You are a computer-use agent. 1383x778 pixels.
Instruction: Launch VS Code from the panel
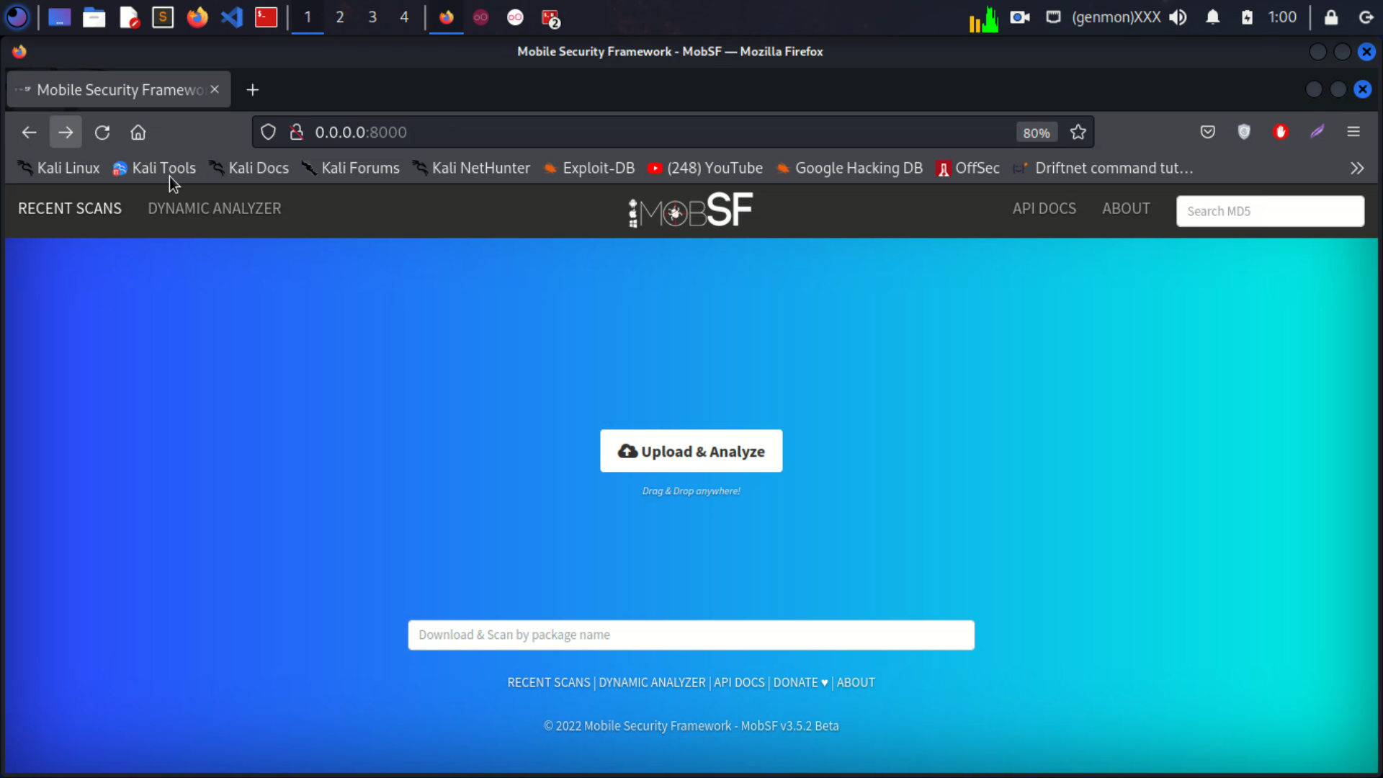click(232, 17)
